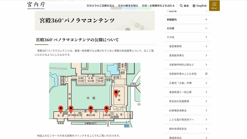Click the search magnifier icon
Screen dimensions: 247x139
[x=181, y=6]
